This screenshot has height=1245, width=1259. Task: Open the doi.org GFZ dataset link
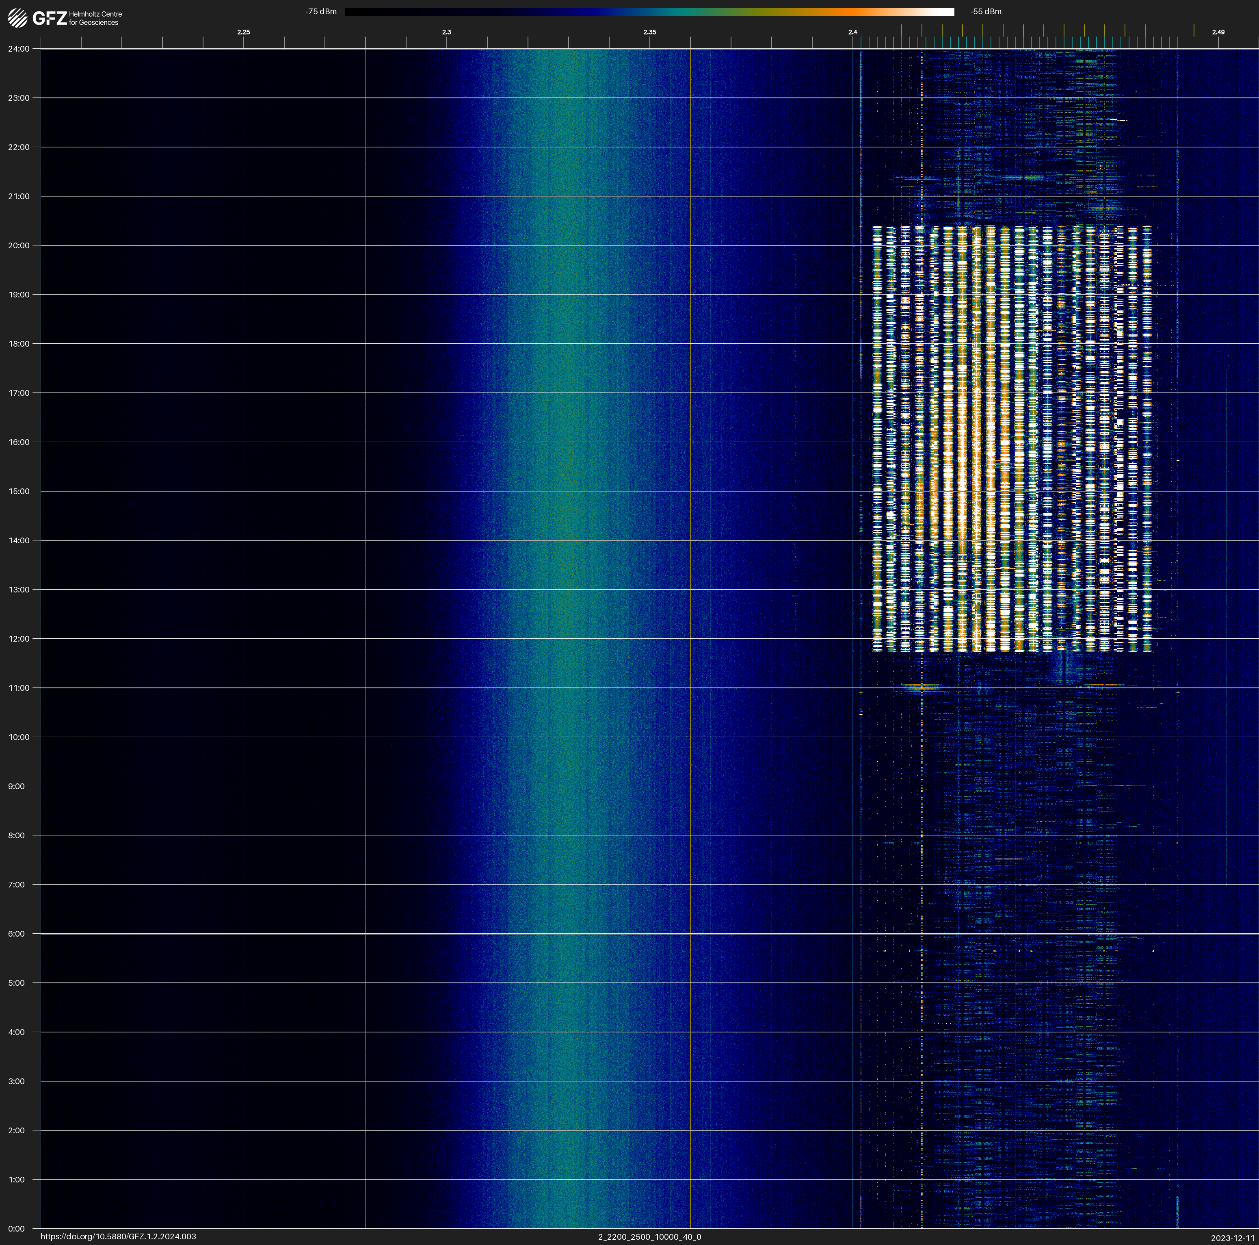coord(118,1236)
